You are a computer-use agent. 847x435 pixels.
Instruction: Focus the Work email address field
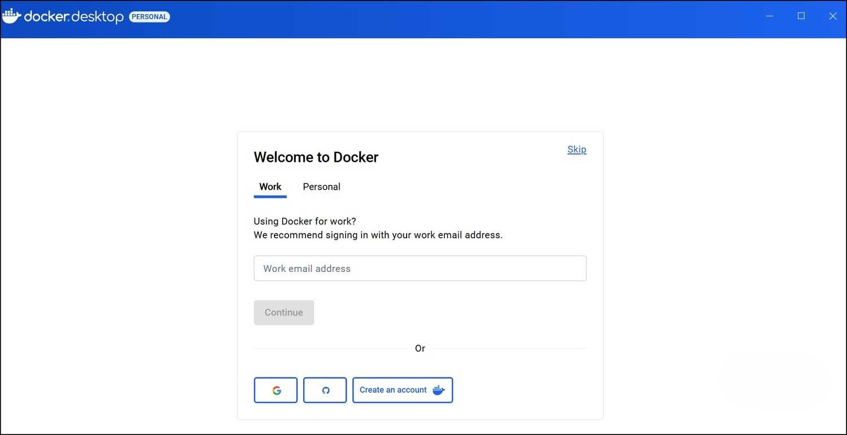click(420, 269)
